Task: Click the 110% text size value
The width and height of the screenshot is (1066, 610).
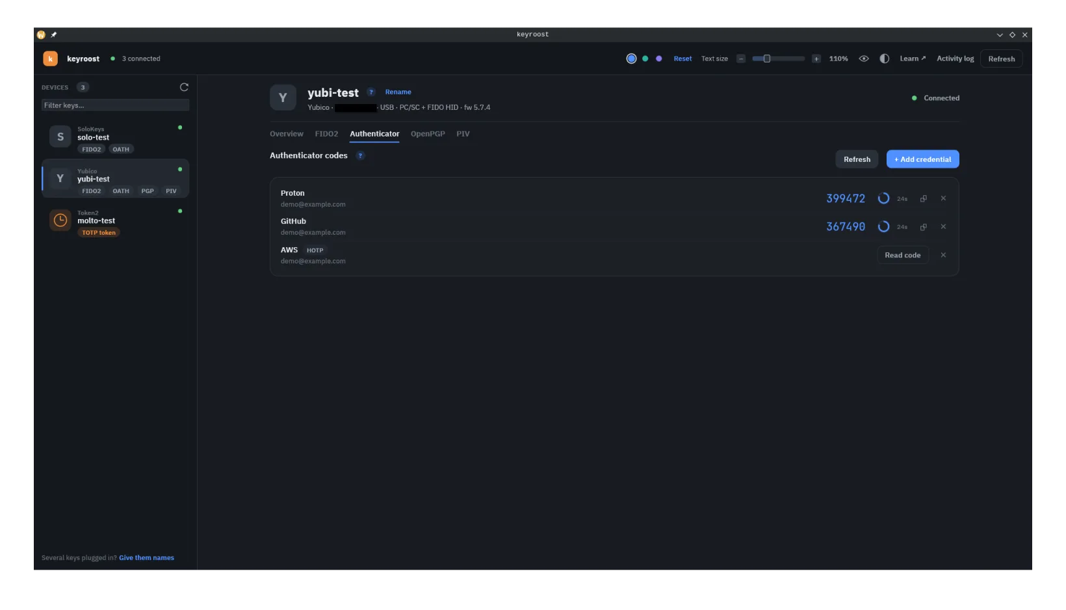Action: [x=838, y=59]
